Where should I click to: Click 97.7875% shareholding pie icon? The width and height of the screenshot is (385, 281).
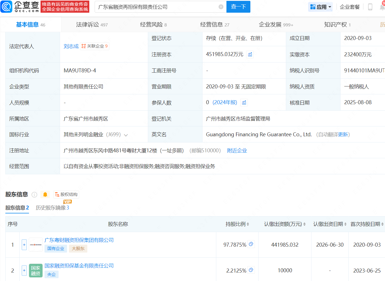[251, 244]
